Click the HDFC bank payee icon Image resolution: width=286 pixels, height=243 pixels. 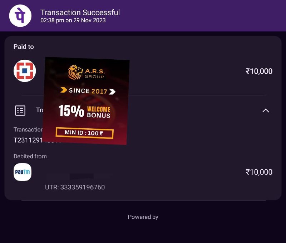[x=25, y=71]
